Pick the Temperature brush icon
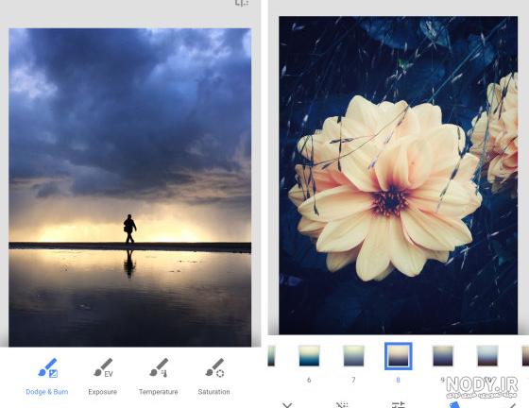Image resolution: width=529 pixels, height=408 pixels. tap(159, 368)
